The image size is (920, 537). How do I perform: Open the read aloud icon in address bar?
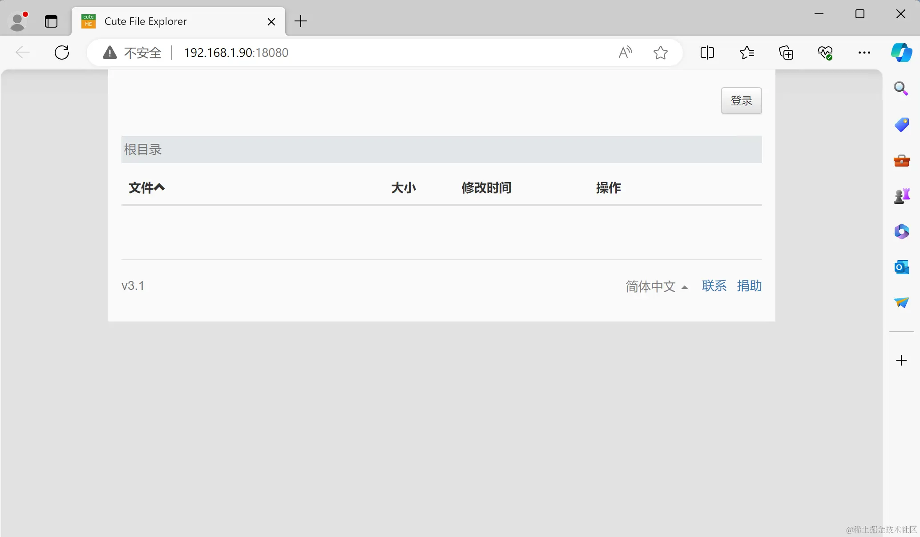625,53
